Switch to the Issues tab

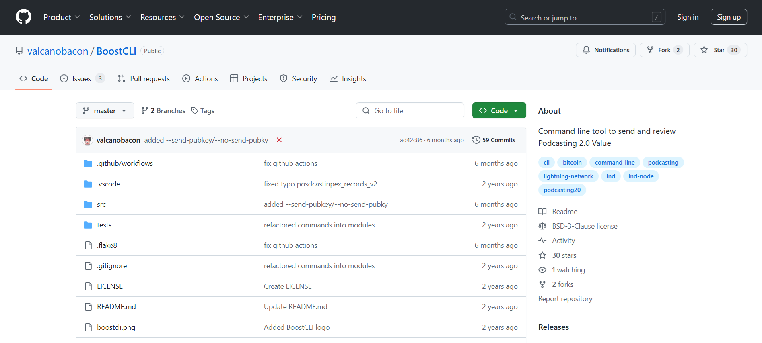click(82, 79)
